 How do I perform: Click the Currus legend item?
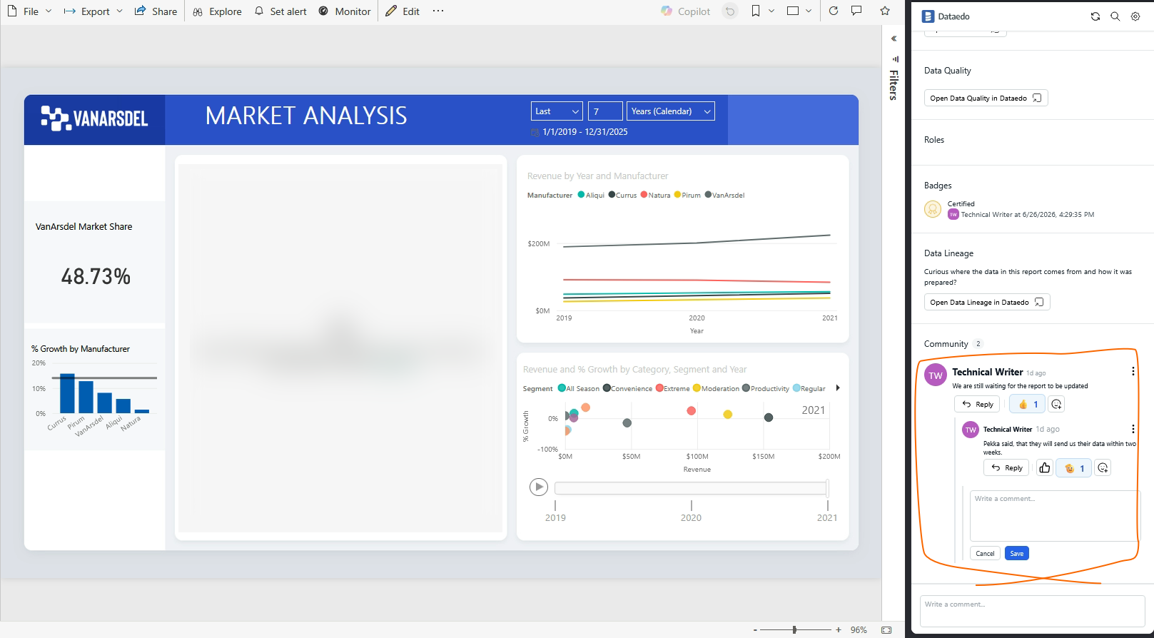(622, 195)
